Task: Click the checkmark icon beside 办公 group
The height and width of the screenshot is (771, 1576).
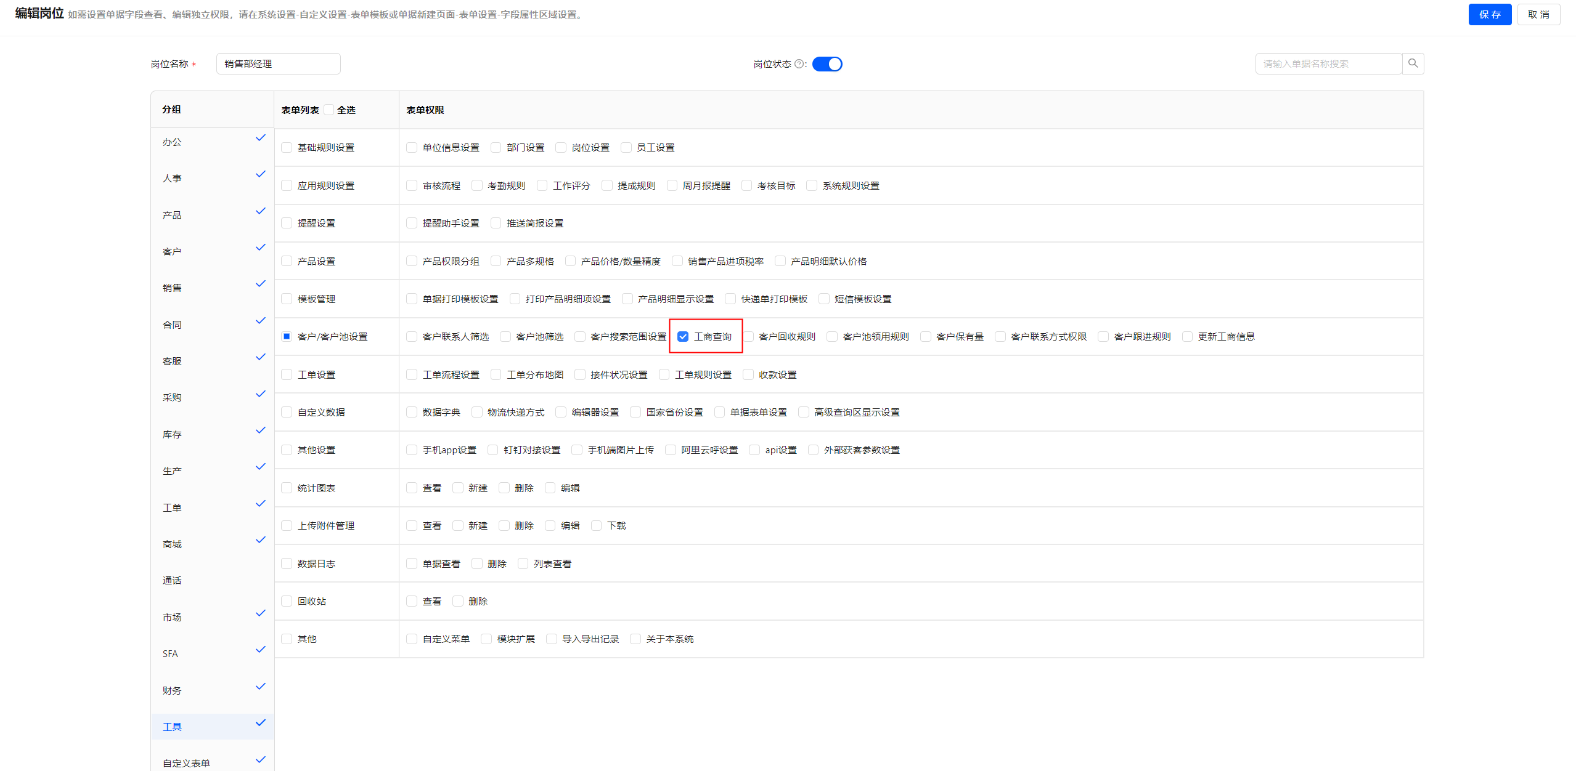Action: point(260,138)
